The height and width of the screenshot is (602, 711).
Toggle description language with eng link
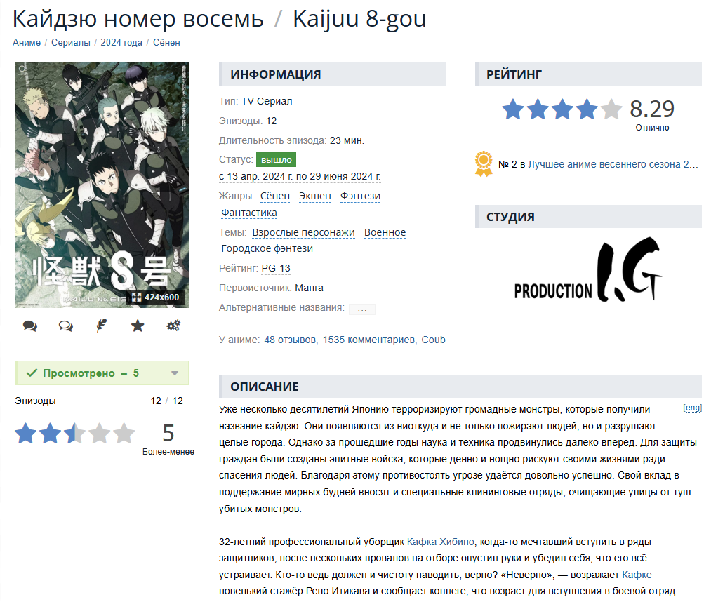(692, 408)
